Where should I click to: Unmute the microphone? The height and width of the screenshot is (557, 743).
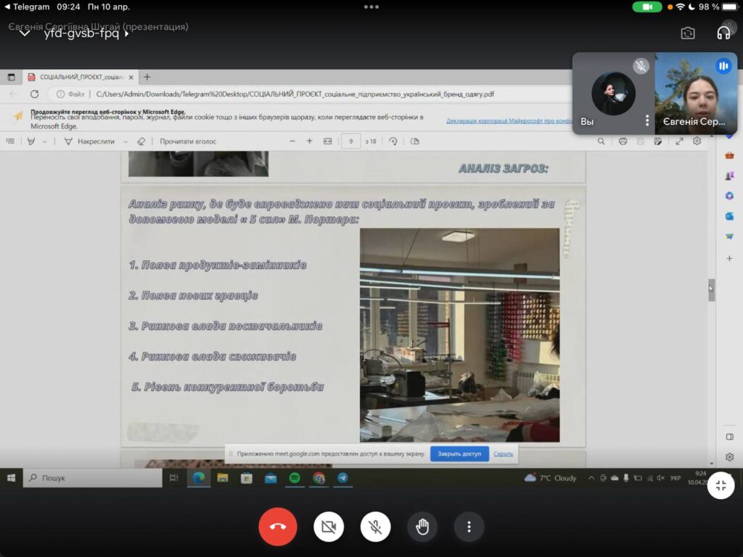coord(375,527)
